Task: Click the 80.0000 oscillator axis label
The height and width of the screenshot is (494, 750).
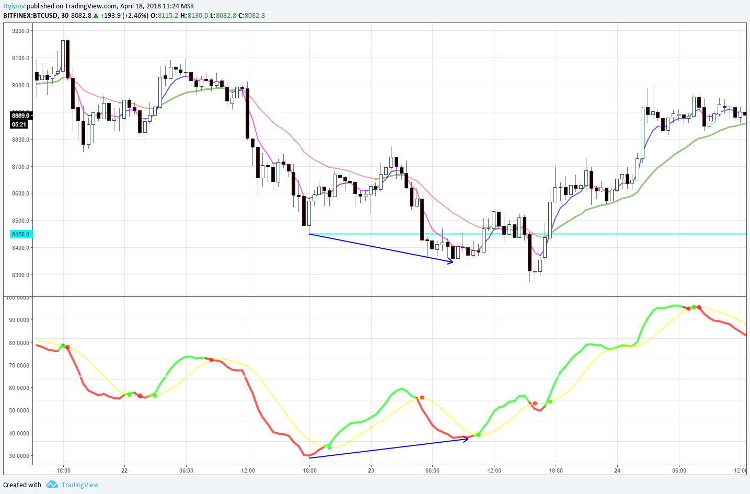Action: coord(19,343)
